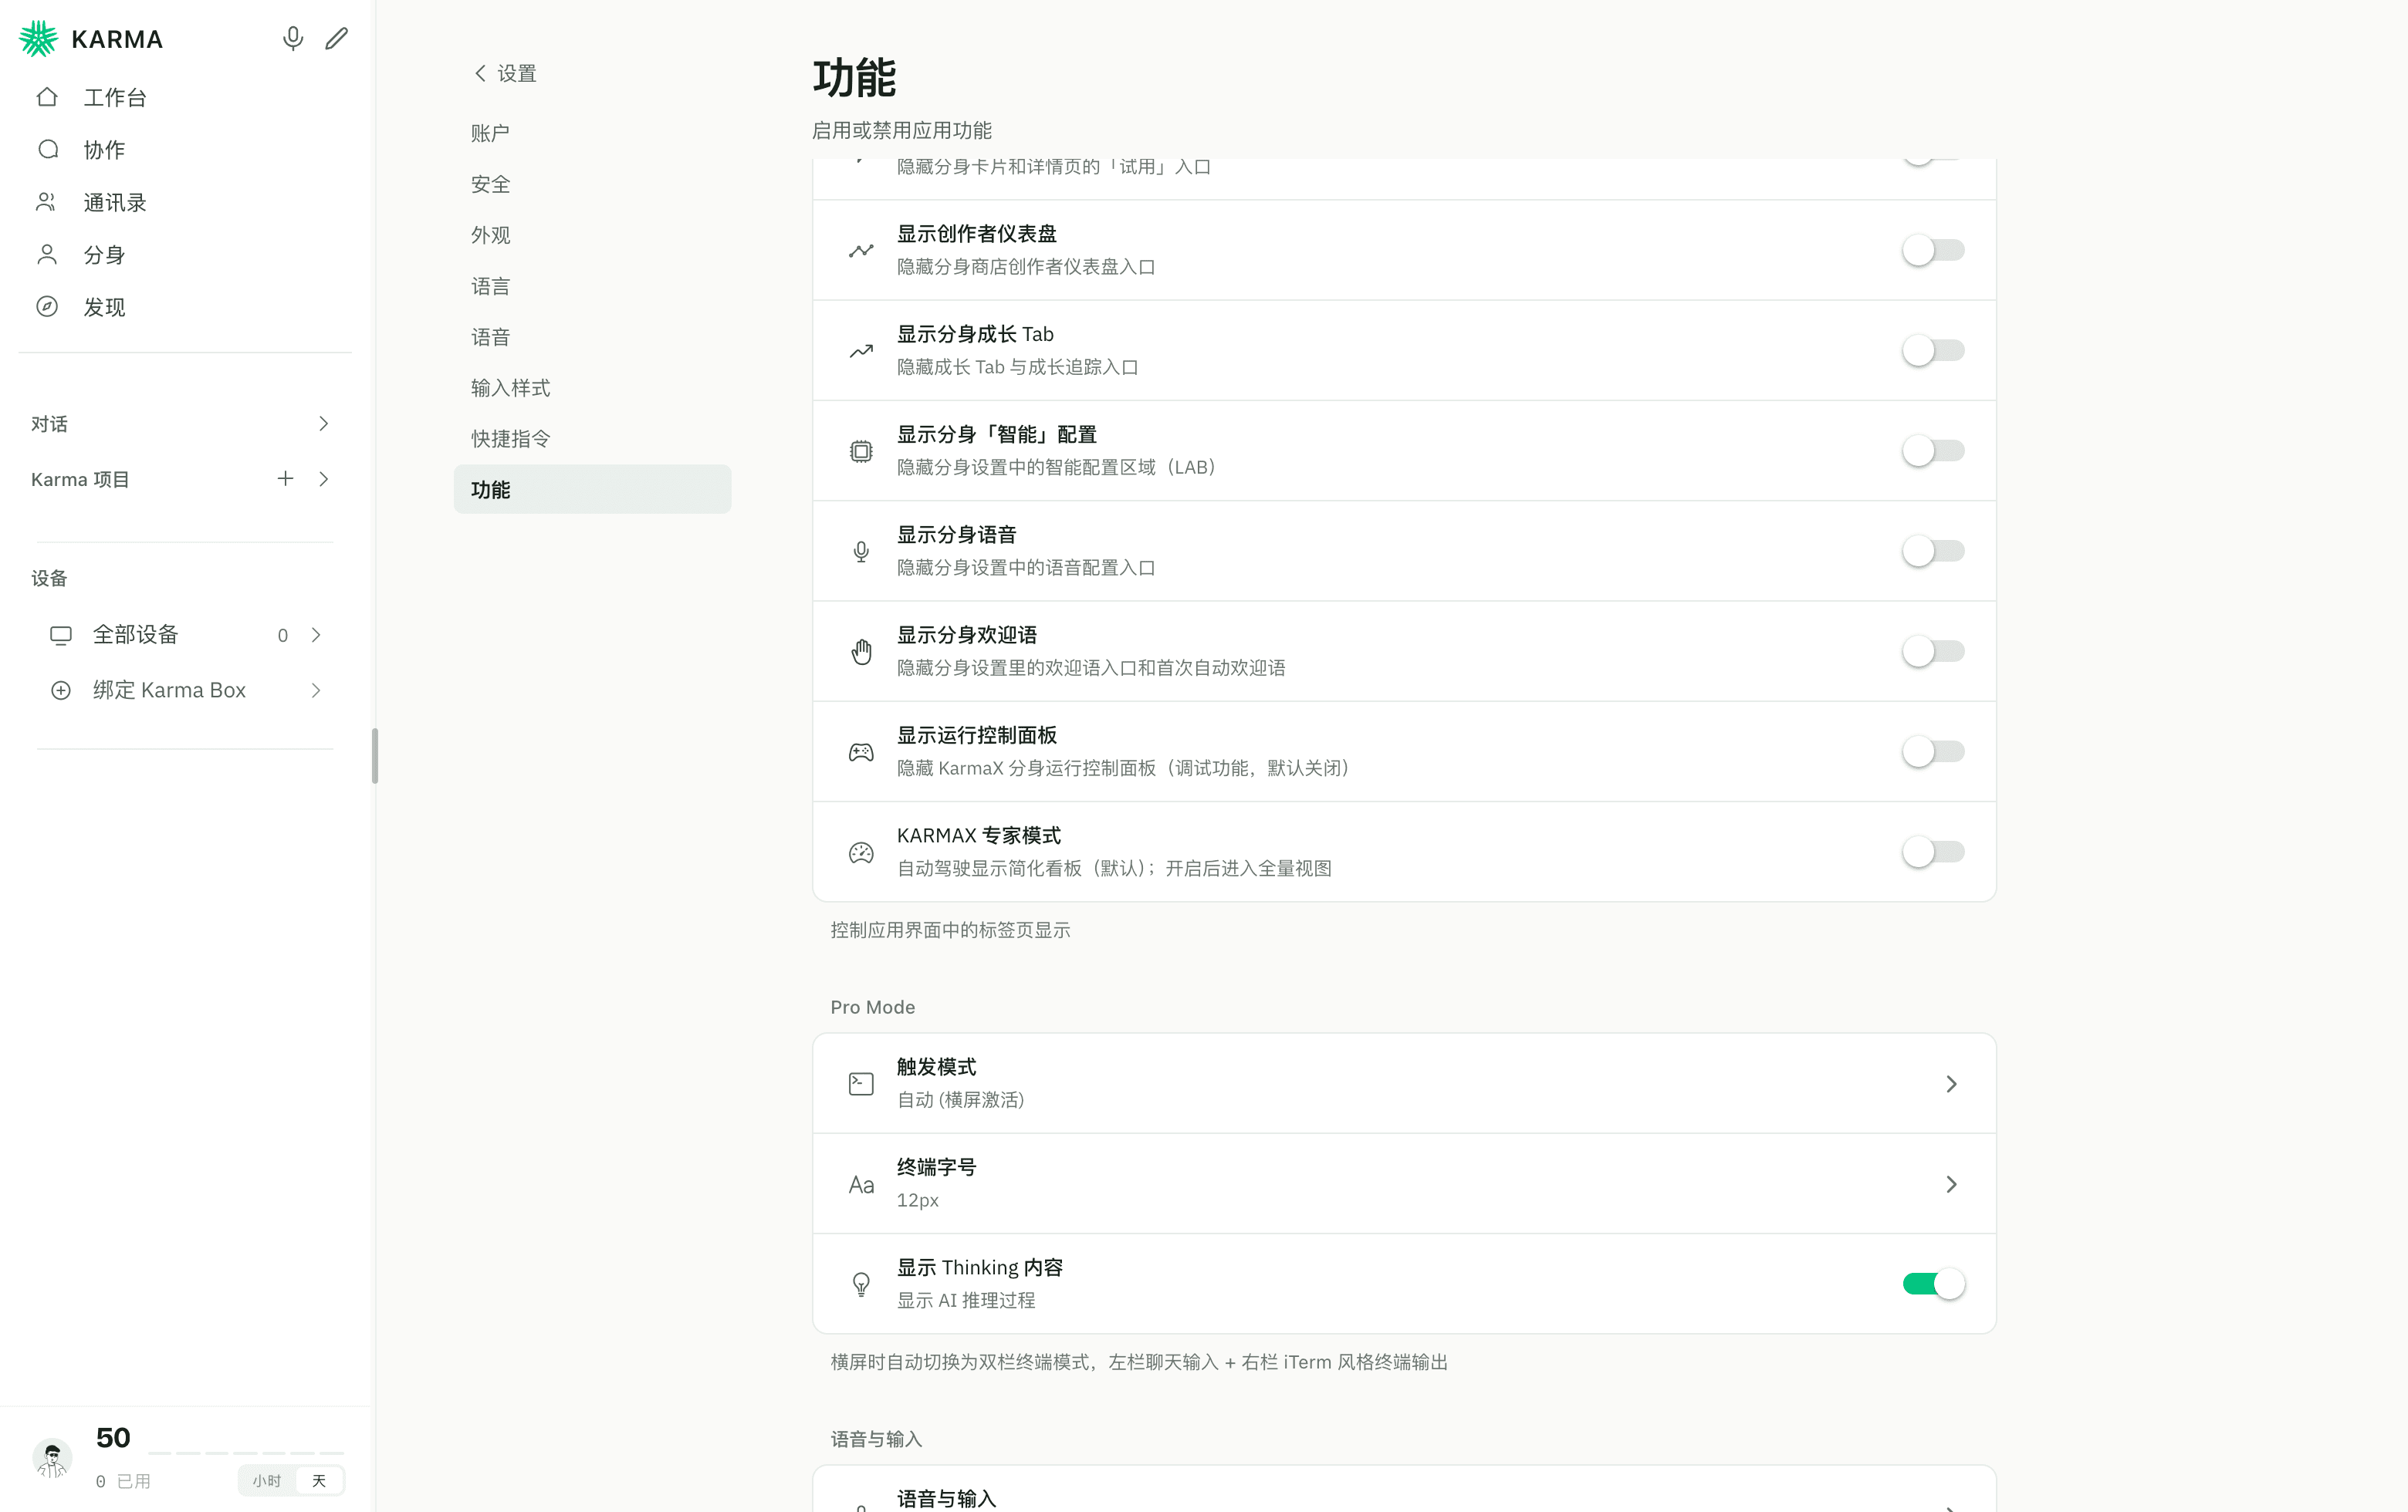Toggle KARMAX 专家模式 on

(x=1933, y=852)
